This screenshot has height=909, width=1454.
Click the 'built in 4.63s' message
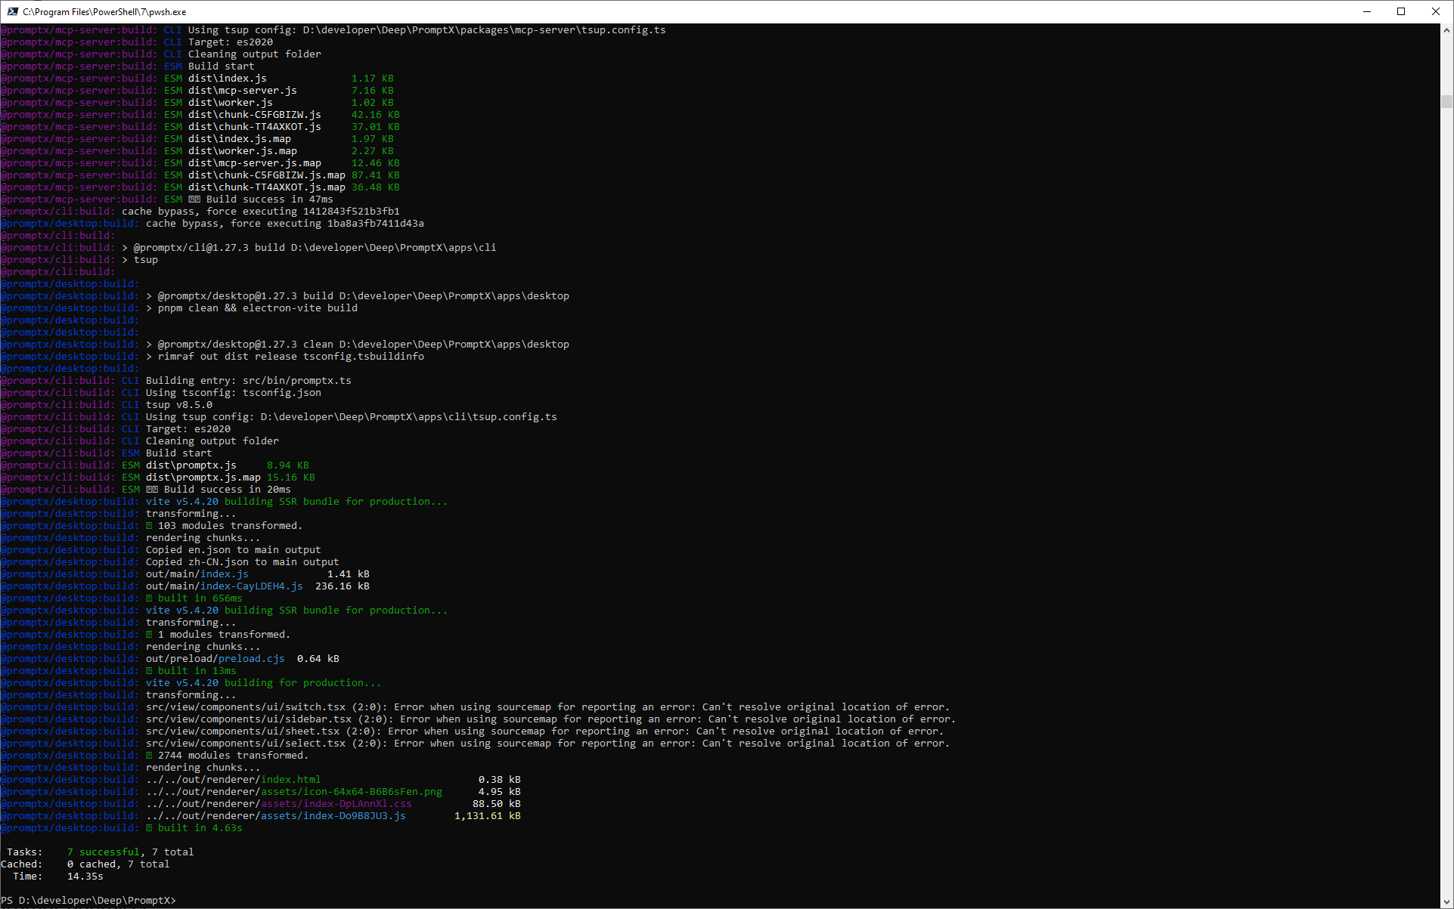pos(200,827)
